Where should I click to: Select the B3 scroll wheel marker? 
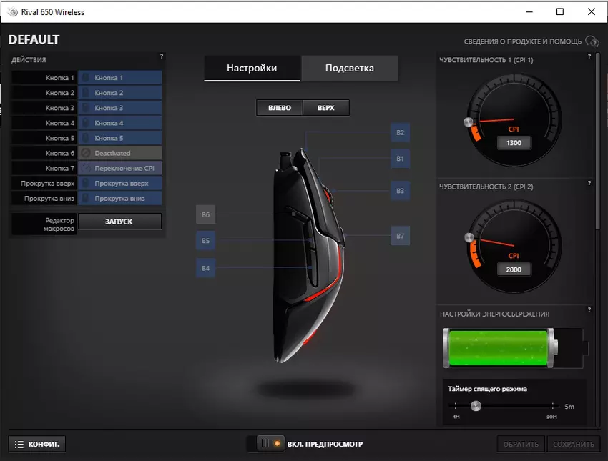tap(401, 191)
